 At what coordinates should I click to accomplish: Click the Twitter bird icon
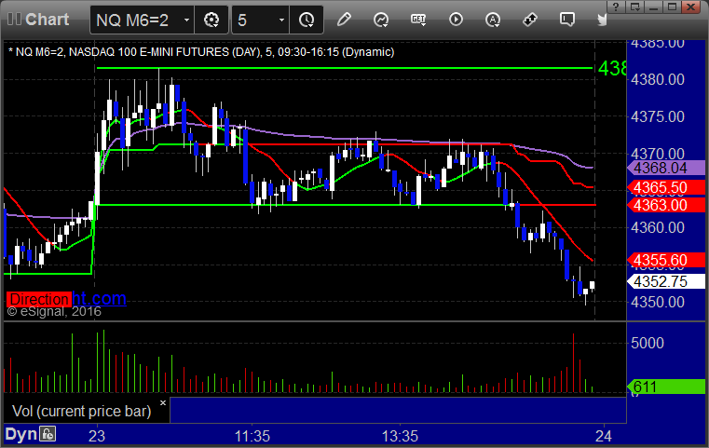pos(602,20)
